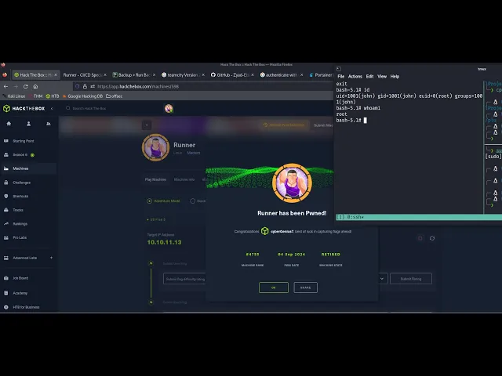Screen dimensions: 502x376
Task: Open the Play Machine tab
Action: pyautogui.click(x=155, y=179)
